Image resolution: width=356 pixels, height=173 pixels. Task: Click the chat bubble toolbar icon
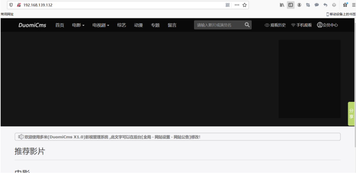click(x=317, y=5)
